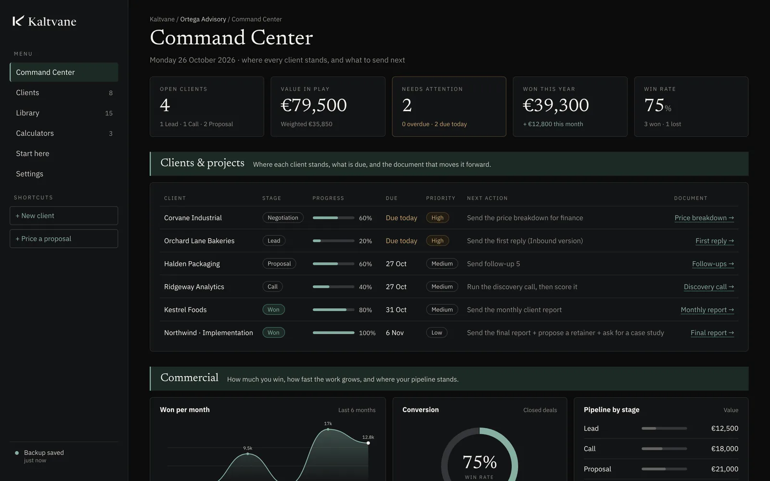Click Call row in Pipeline by stage
This screenshot has width=770, height=481.
(x=661, y=449)
